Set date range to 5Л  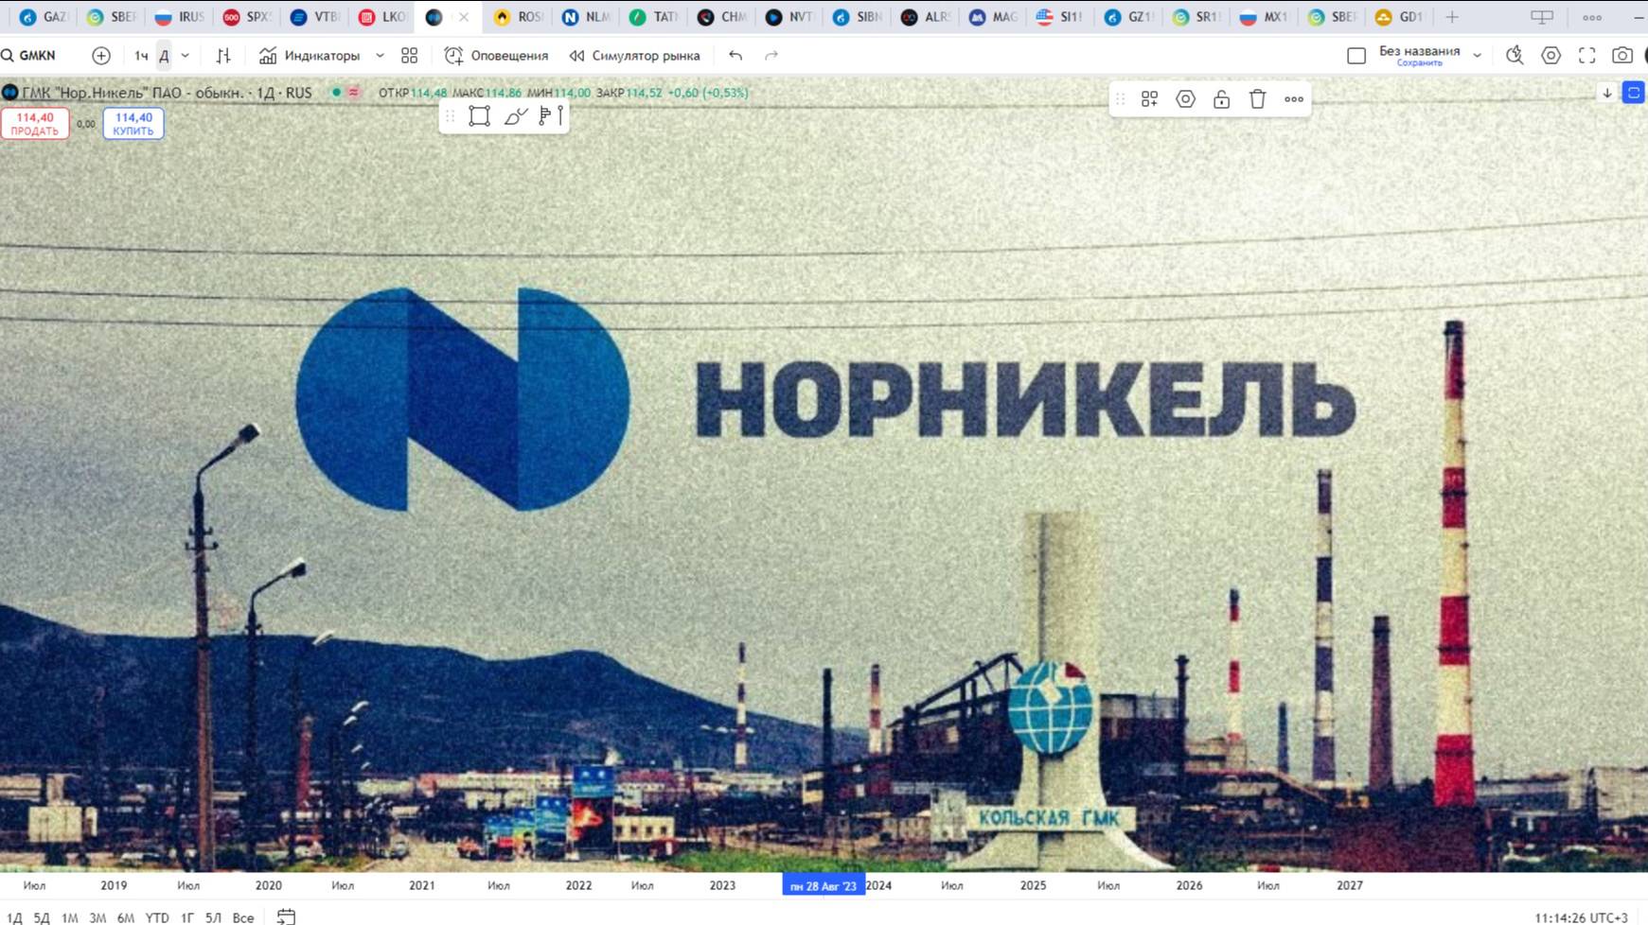coord(213,917)
